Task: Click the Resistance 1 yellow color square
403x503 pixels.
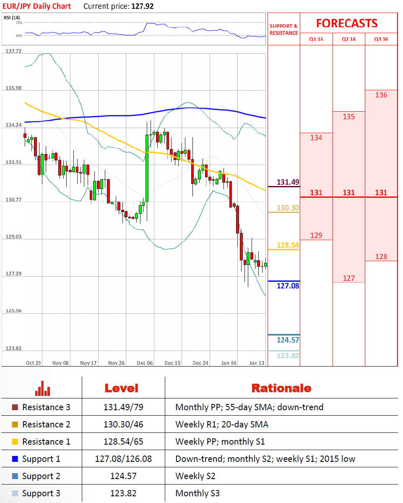Action: click(x=15, y=442)
